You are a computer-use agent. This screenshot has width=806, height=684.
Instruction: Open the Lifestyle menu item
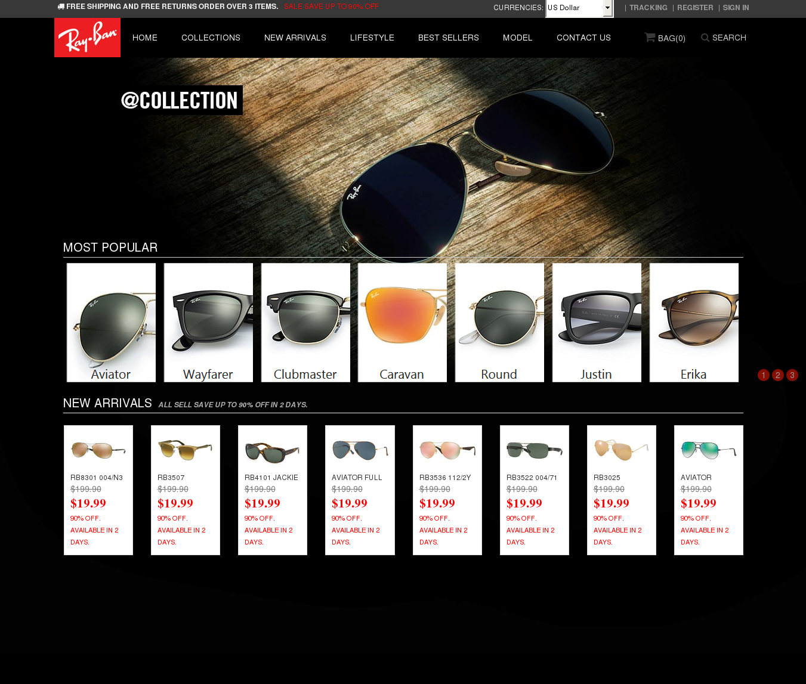coord(372,38)
